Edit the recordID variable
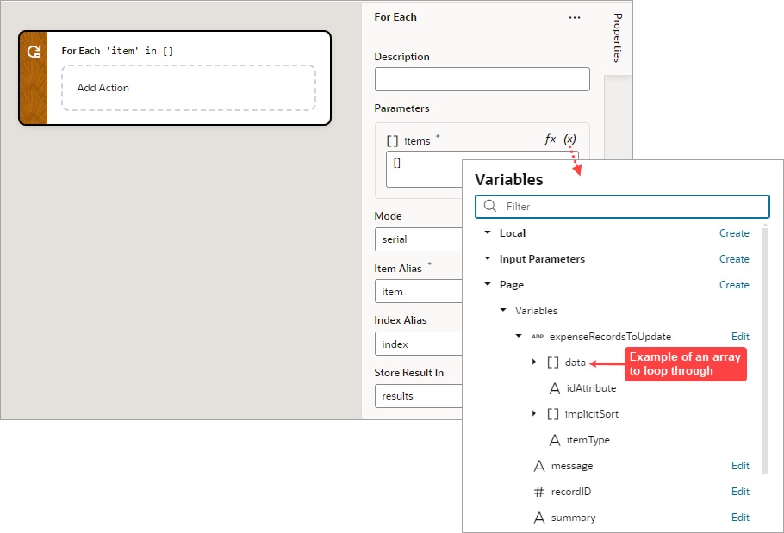The width and height of the screenshot is (784, 533). [740, 491]
